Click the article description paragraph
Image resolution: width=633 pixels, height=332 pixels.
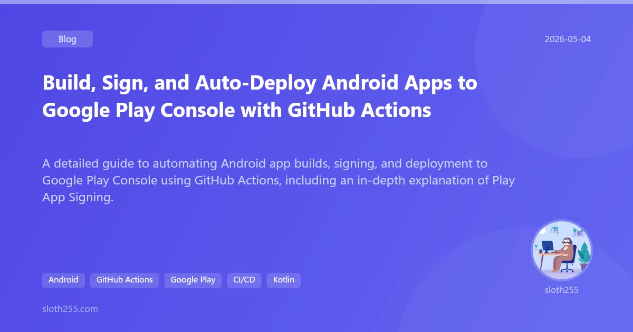tap(279, 181)
